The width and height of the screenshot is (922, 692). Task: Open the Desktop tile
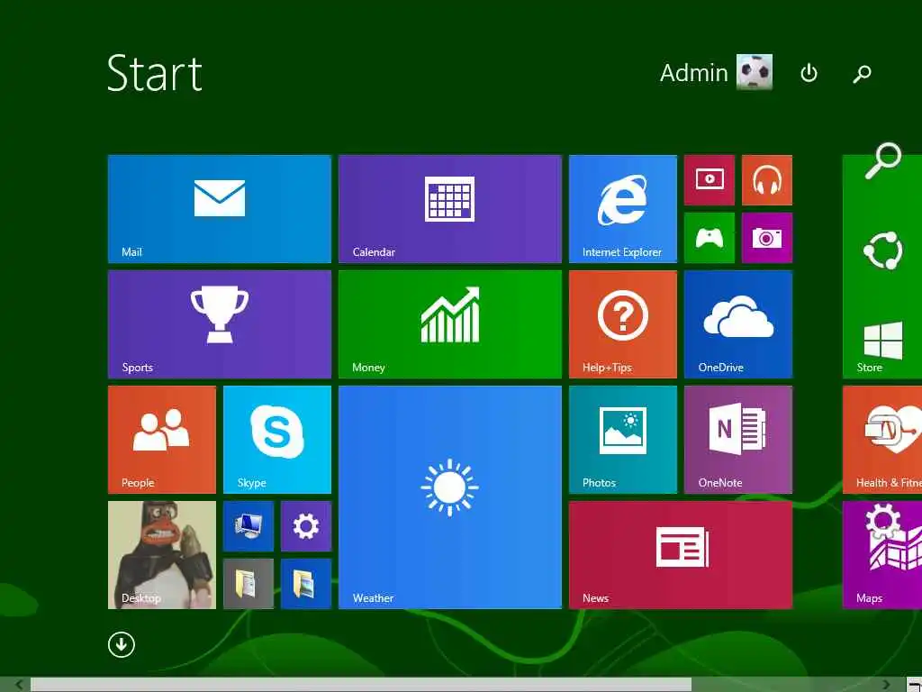point(162,555)
